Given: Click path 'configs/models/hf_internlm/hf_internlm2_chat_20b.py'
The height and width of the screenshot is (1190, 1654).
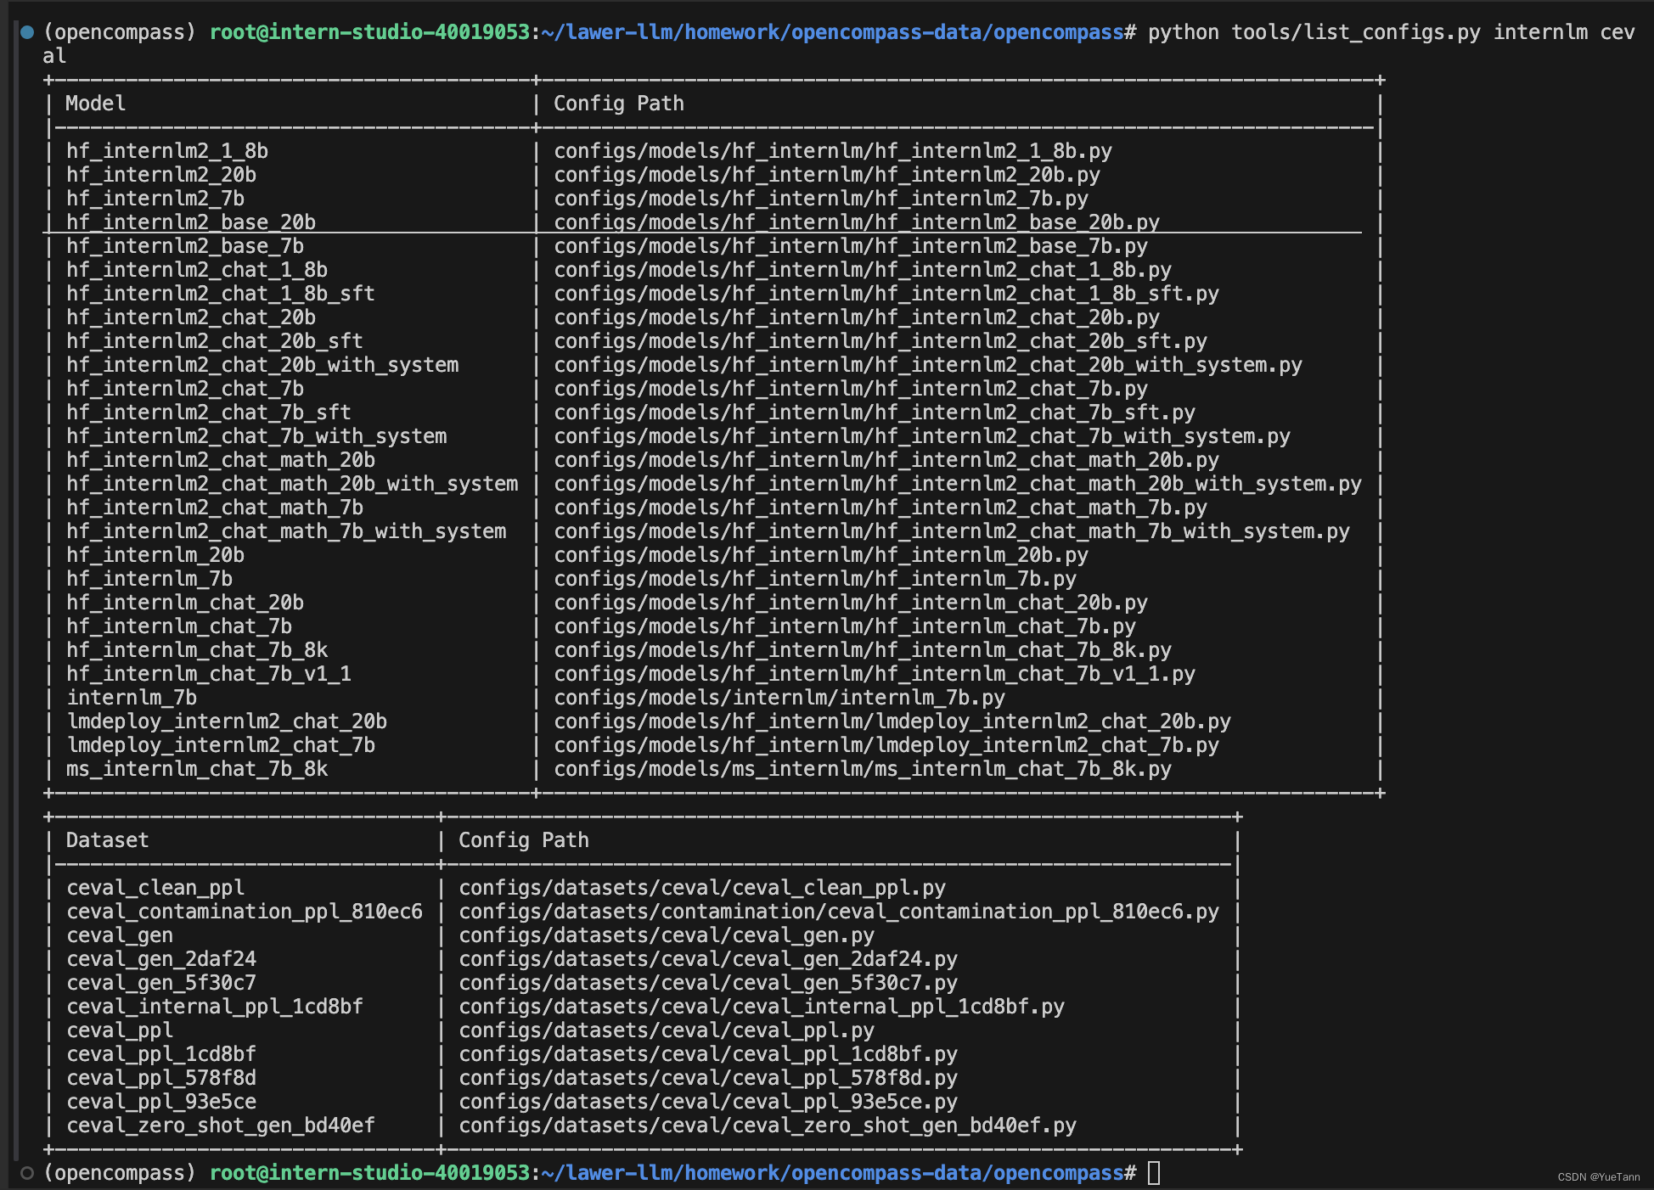Looking at the screenshot, I should point(857,317).
